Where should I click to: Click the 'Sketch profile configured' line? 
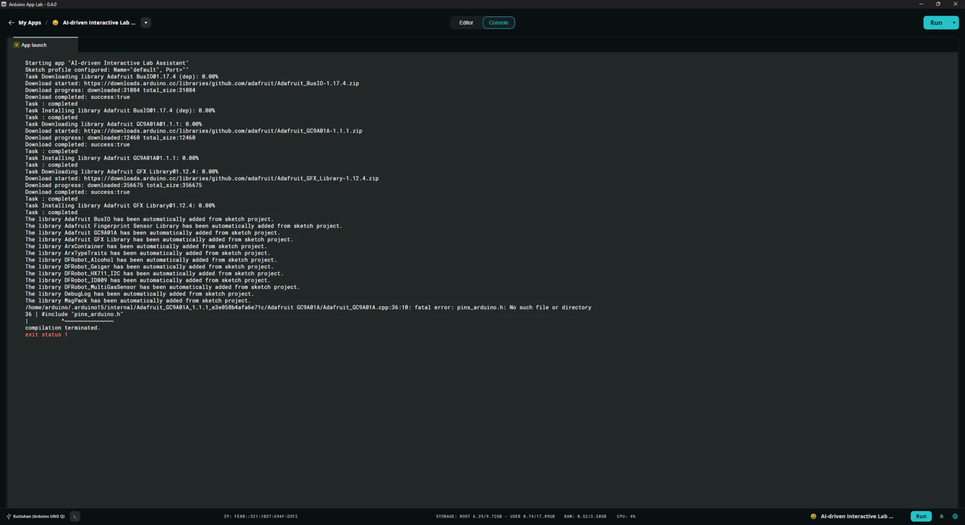point(107,70)
